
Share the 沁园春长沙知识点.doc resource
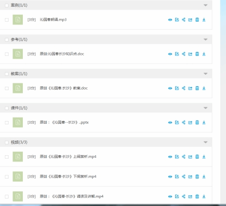click(x=184, y=54)
